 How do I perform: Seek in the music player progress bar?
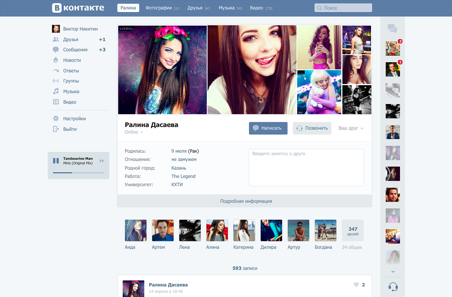[x=78, y=173]
